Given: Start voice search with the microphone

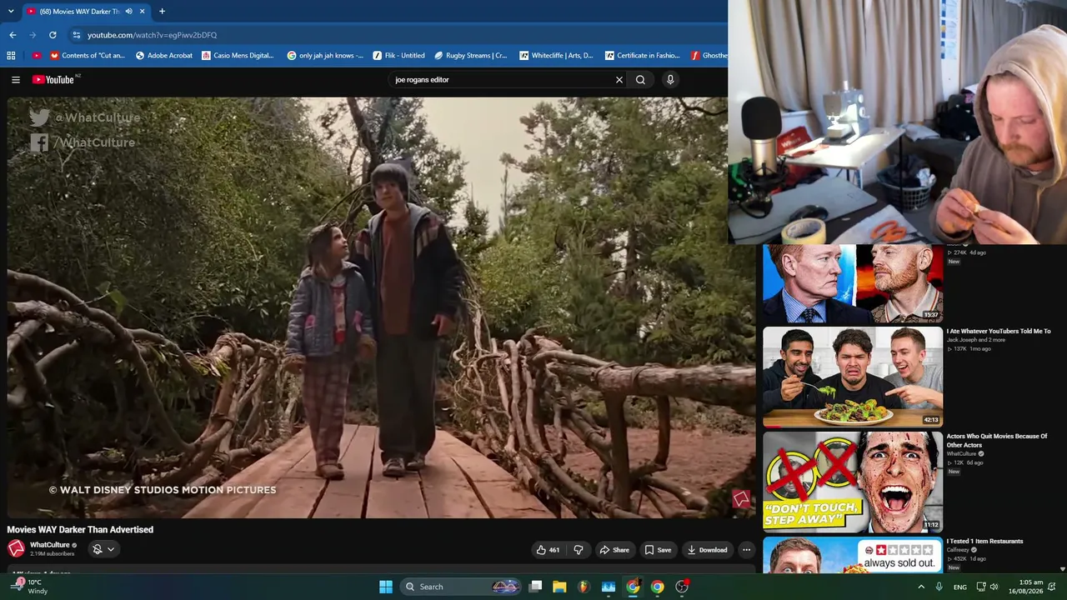Looking at the screenshot, I should (670, 80).
